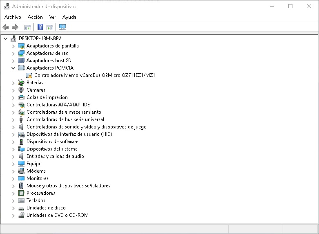Click the Administrador de dispositivos title icon
This screenshot has height=234, width=319.
click(7, 6)
